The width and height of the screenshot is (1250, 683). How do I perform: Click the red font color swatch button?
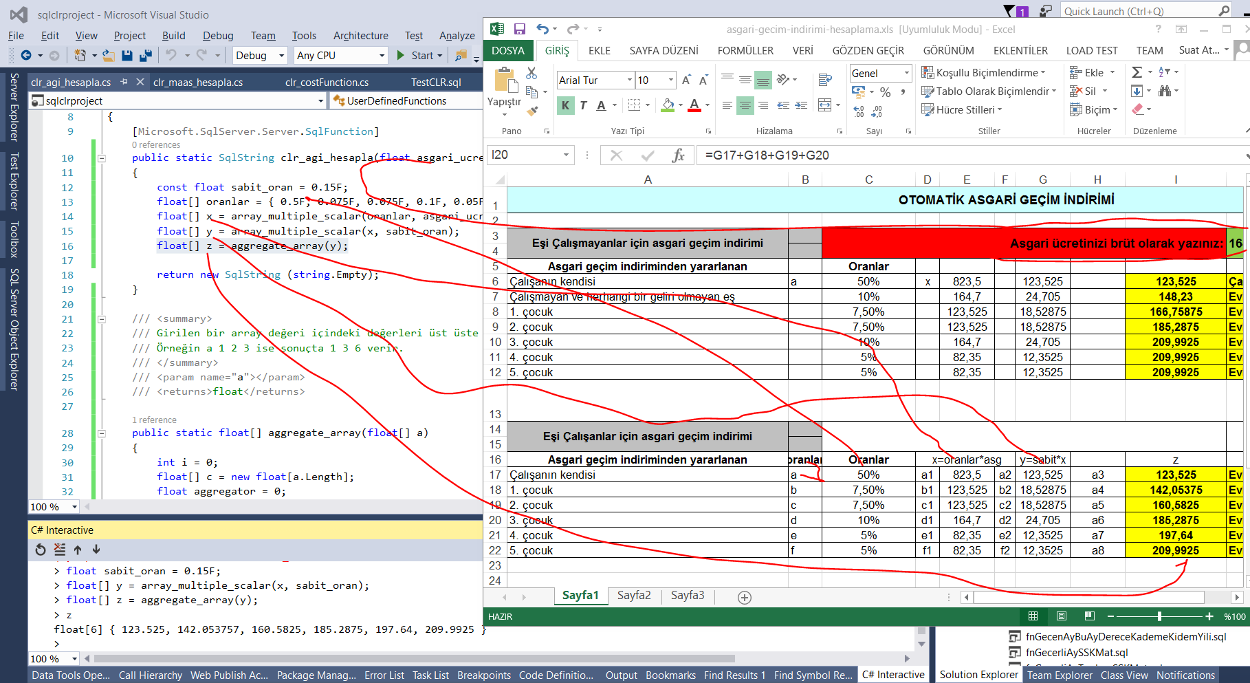694,105
